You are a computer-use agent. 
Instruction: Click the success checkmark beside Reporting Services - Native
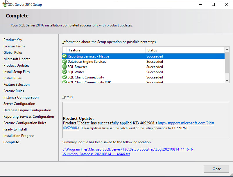pyautogui.click(x=64, y=56)
